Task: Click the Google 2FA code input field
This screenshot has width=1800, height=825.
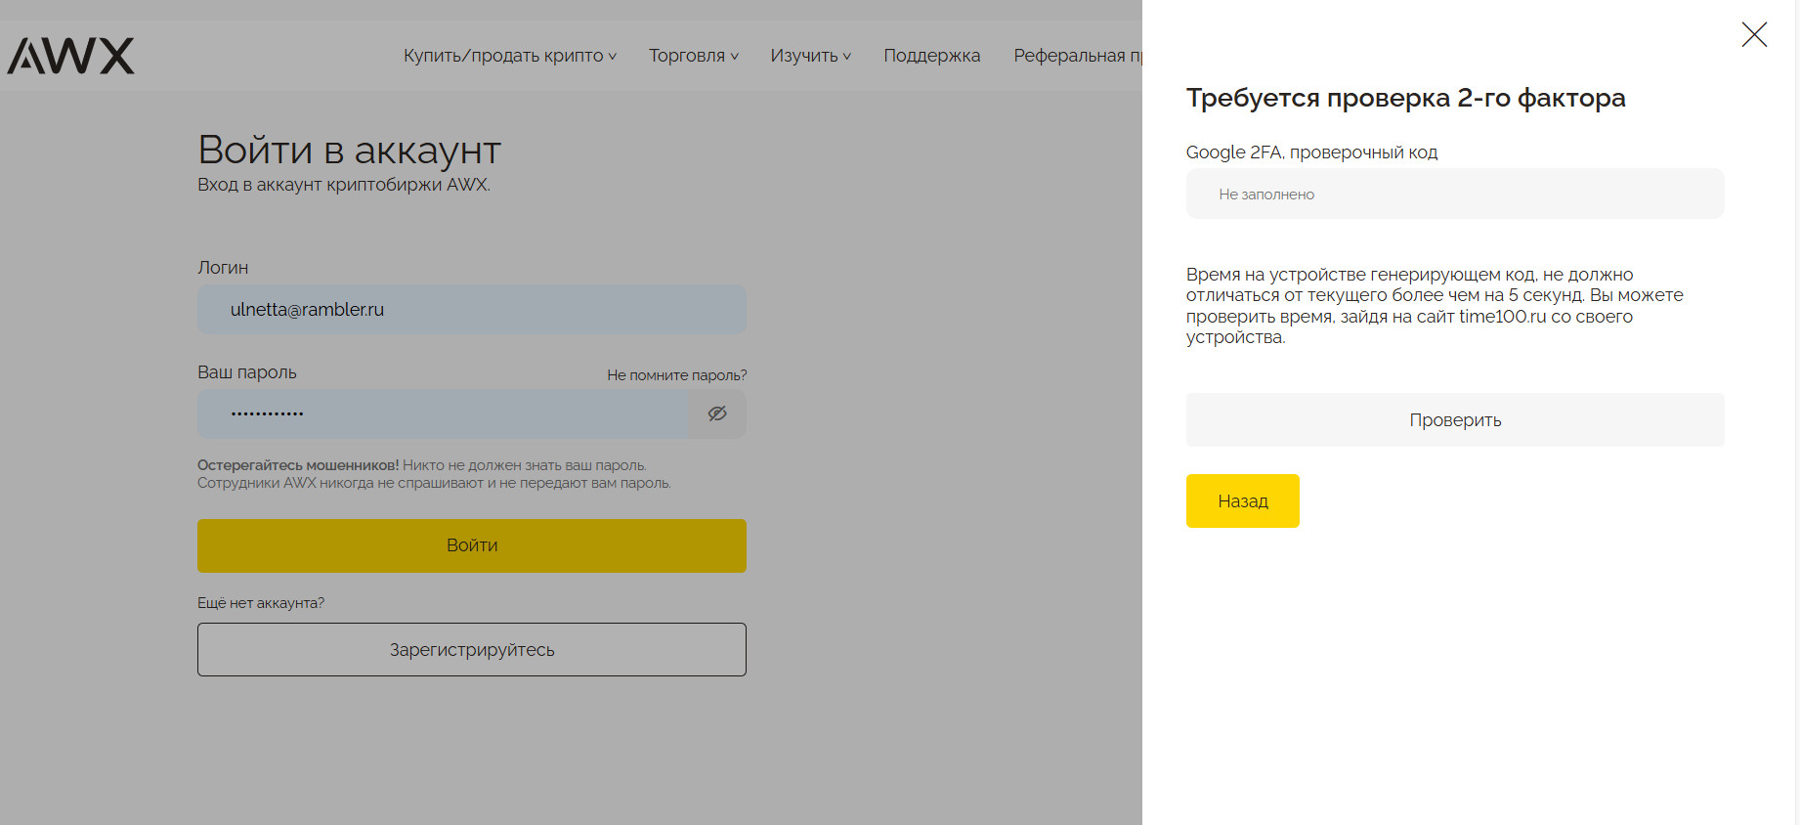Action: [1454, 195]
